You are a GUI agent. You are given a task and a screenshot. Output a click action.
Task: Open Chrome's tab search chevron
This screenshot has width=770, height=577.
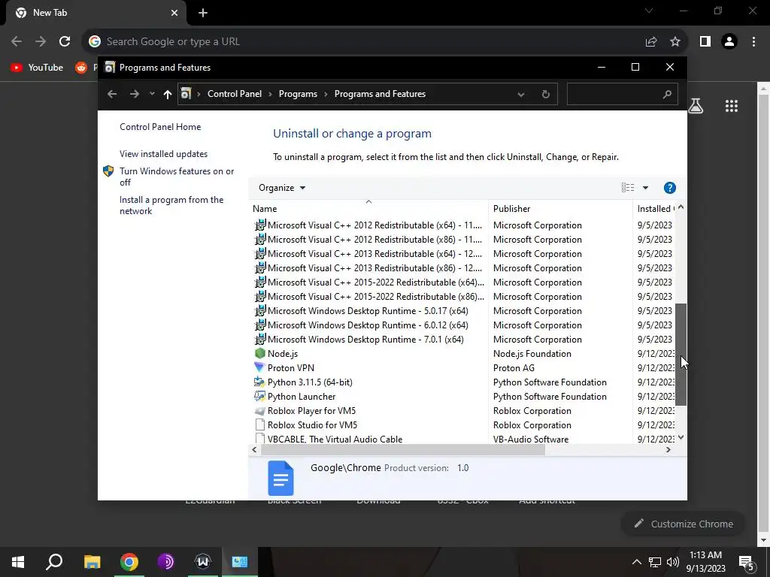click(649, 11)
